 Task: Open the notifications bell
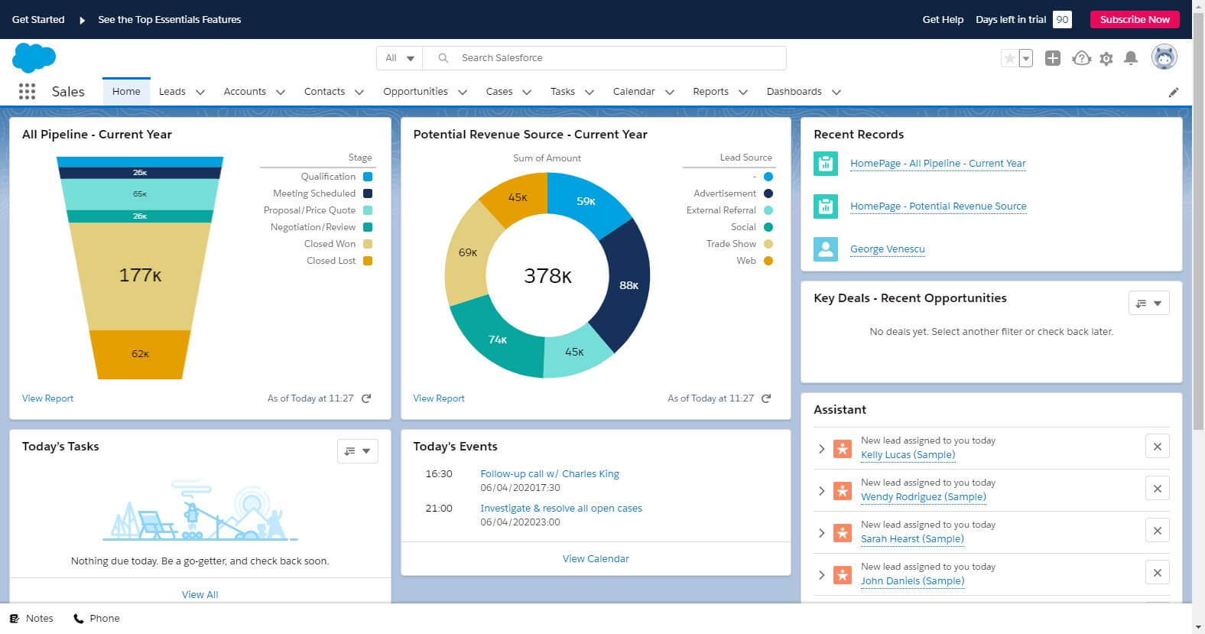click(x=1131, y=58)
